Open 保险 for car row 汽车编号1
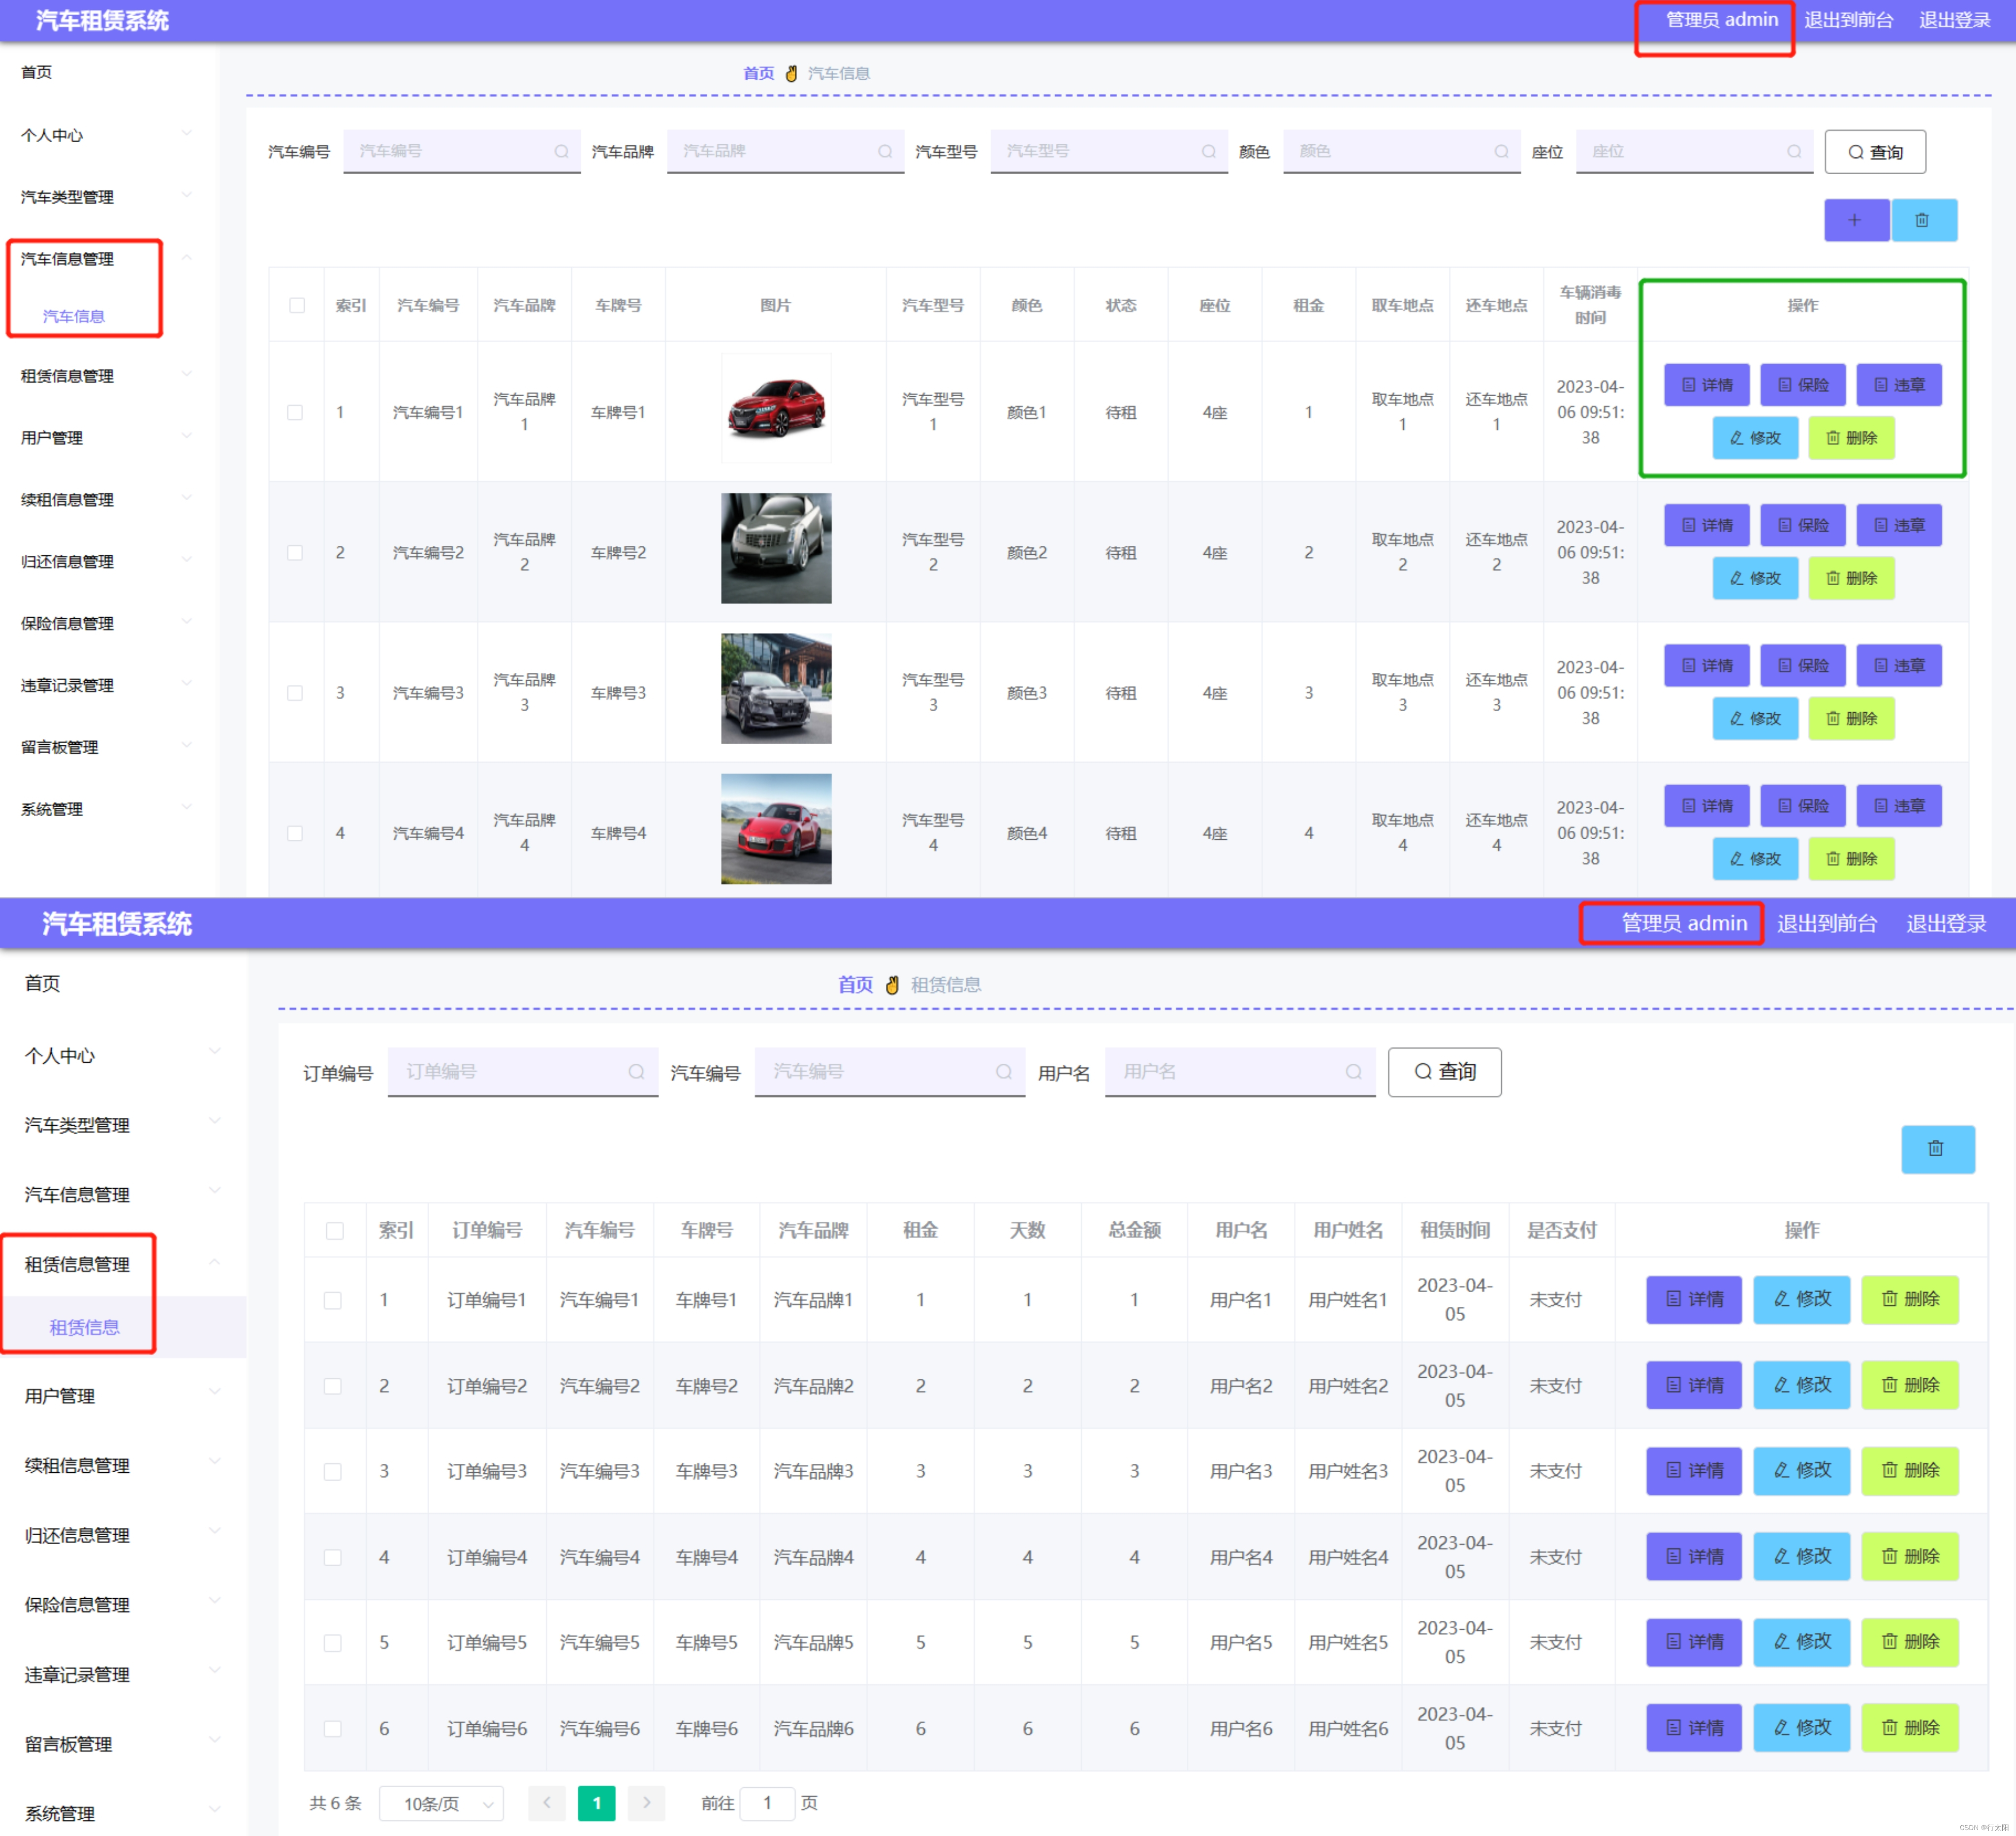The width and height of the screenshot is (2016, 1836). 1802,385
